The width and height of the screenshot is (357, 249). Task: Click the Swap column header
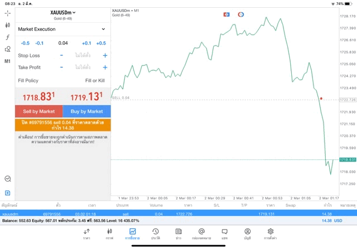click(291, 205)
